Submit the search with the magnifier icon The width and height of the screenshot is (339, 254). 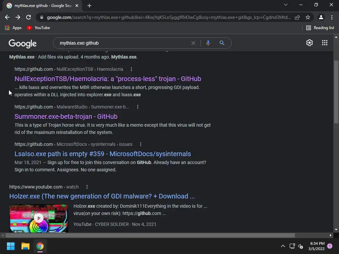tap(222, 43)
